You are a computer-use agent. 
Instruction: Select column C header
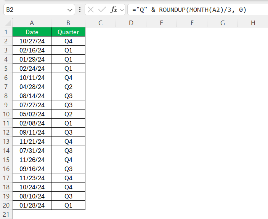101,23
